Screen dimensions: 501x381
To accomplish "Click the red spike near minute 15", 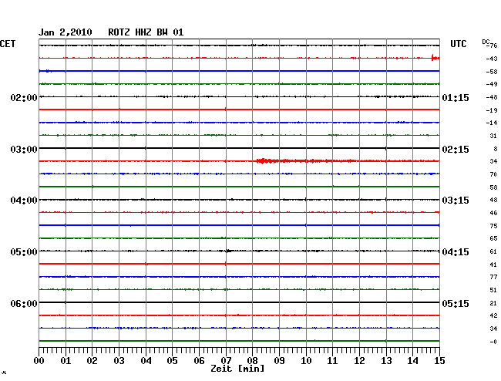I will (x=434, y=58).
